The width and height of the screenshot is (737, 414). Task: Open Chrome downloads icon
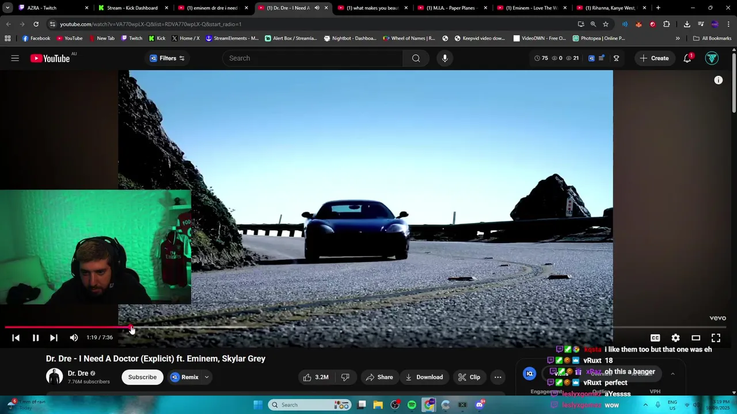click(x=687, y=24)
